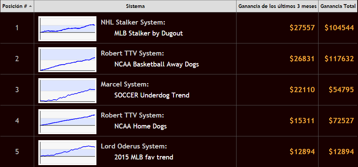This screenshot has width=358, height=167.
Task: Click the sort arrow beside Posición #
Action: coord(30,6)
